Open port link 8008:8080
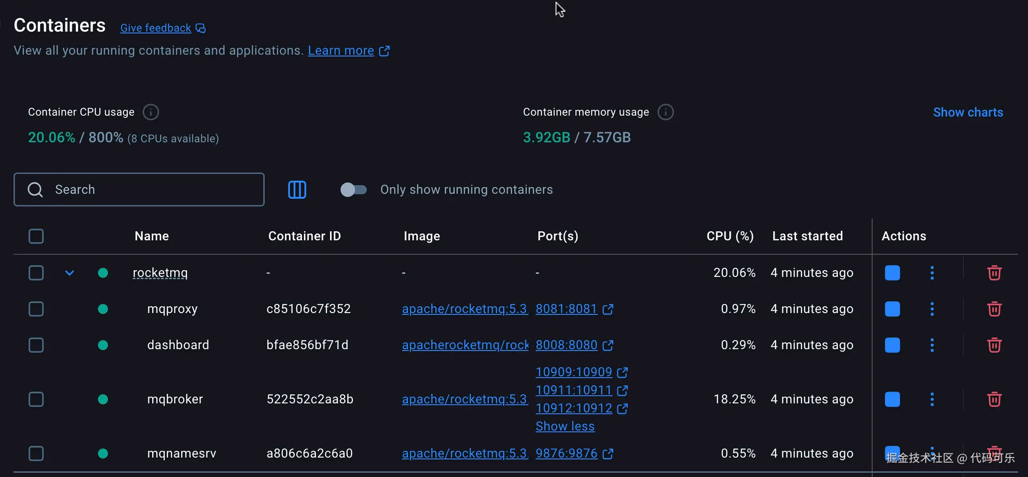 coord(566,345)
